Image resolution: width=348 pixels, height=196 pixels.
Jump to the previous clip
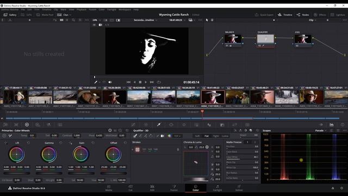[x=128, y=82]
